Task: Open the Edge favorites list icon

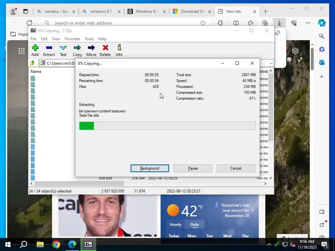Action: (251, 23)
